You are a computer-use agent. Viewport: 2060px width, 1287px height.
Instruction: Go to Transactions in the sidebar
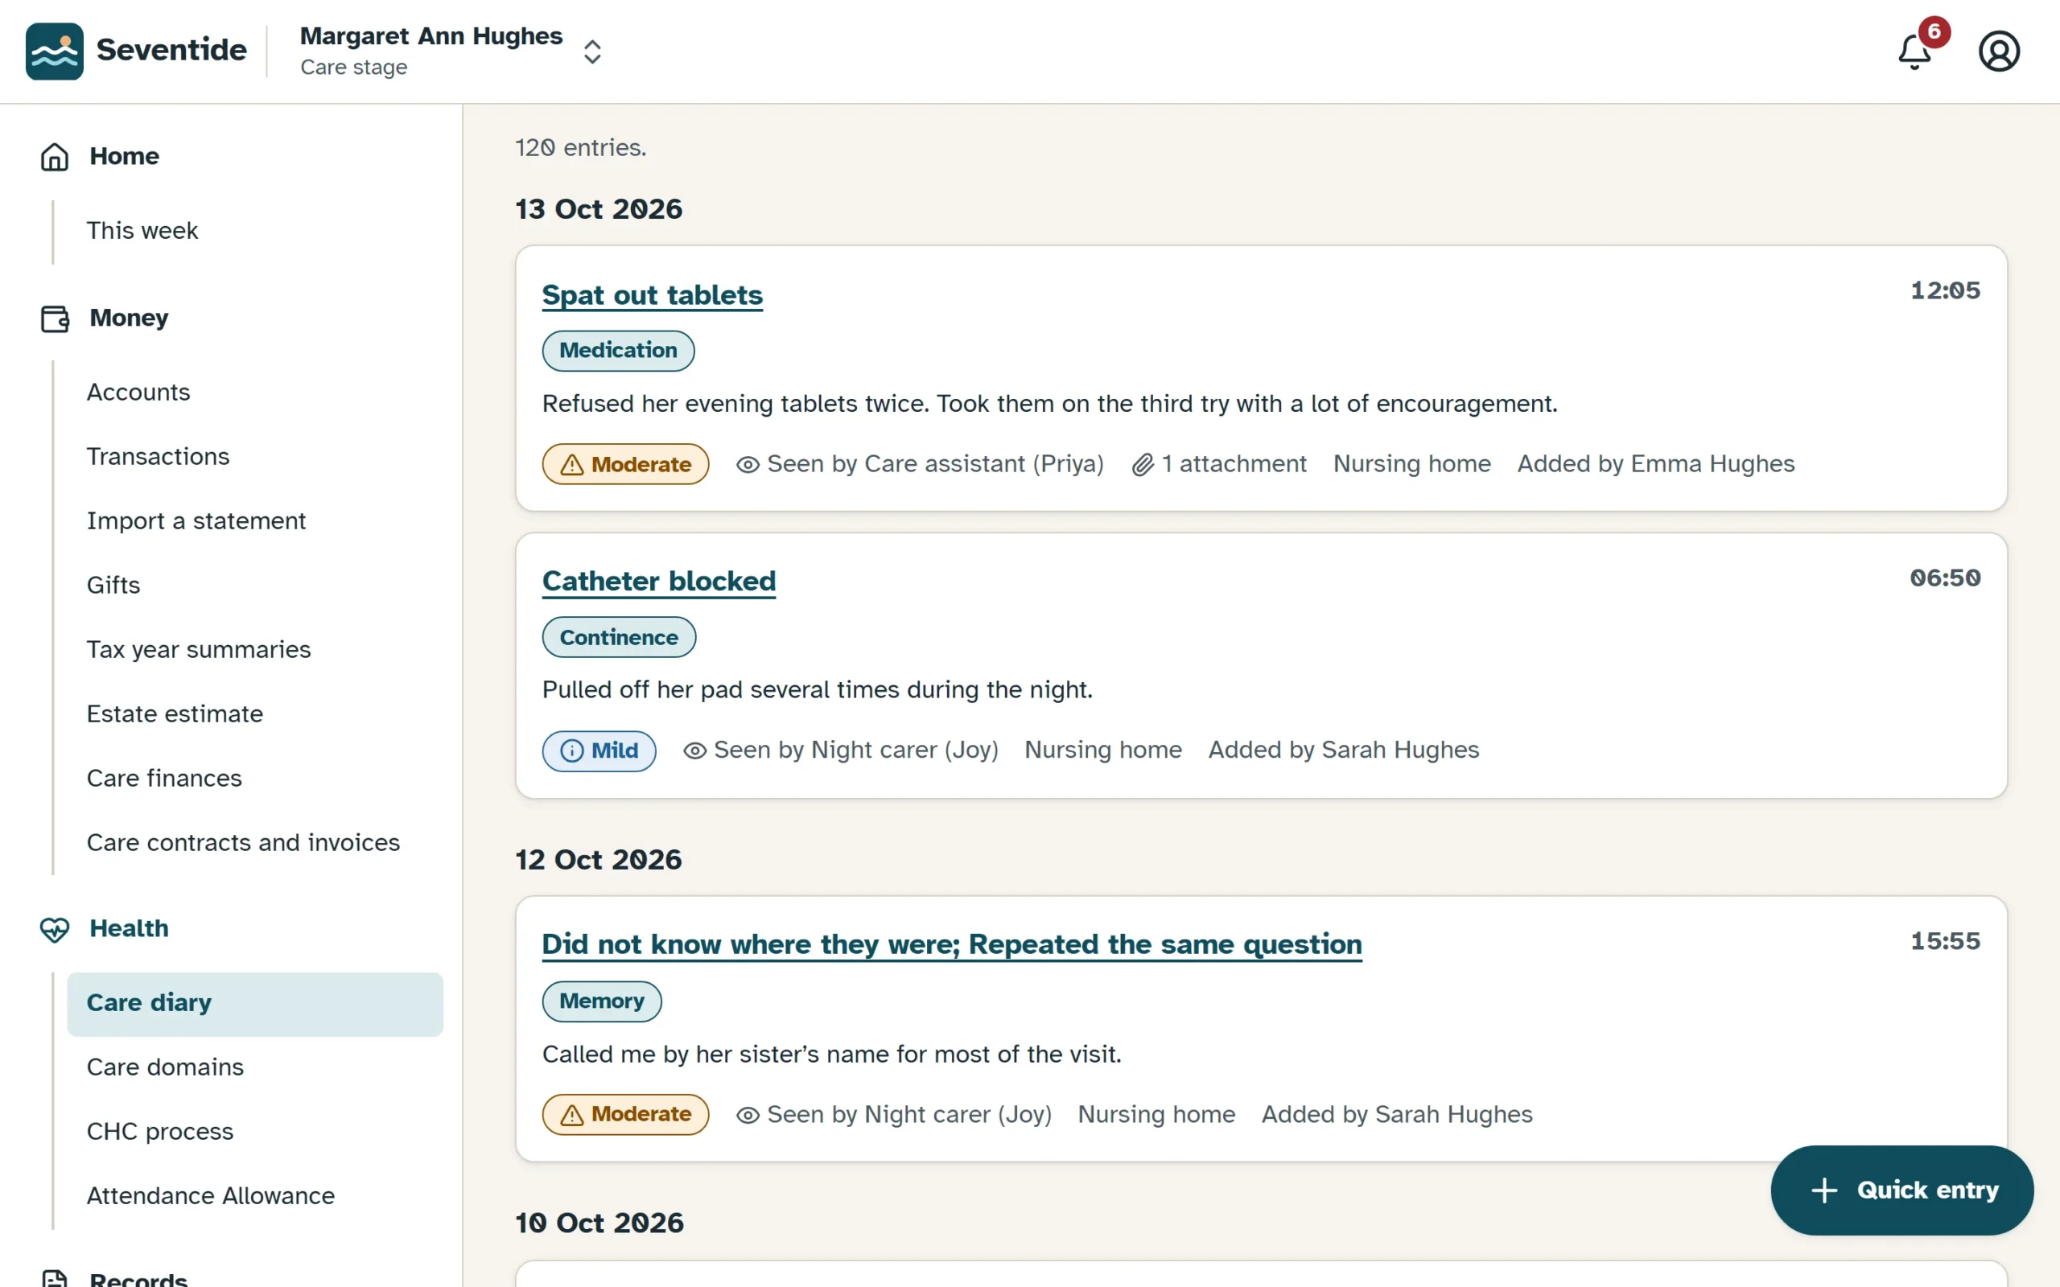(x=158, y=456)
